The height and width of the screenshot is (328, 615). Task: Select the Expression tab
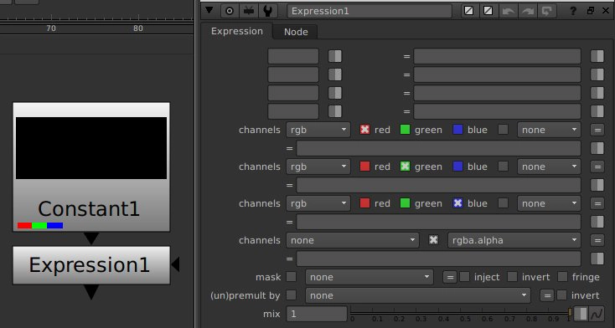(x=237, y=31)
